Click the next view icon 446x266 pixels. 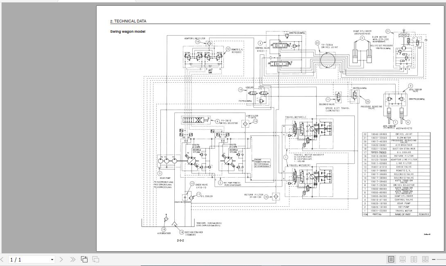[x=96, y=259]
